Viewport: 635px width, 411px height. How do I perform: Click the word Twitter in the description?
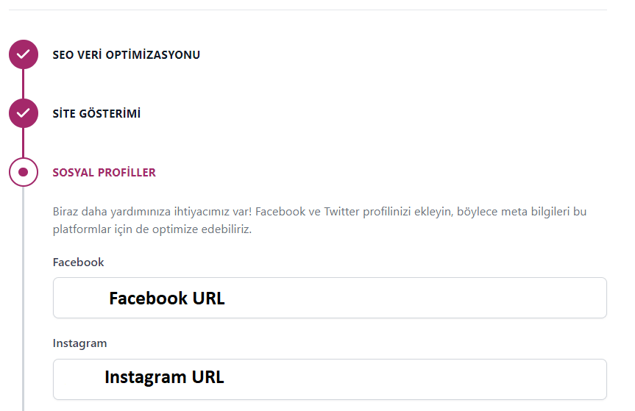341,212
